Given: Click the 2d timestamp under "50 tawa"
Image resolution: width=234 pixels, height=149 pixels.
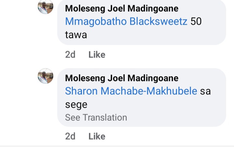Looking at the screenshot, I should 70,55.
